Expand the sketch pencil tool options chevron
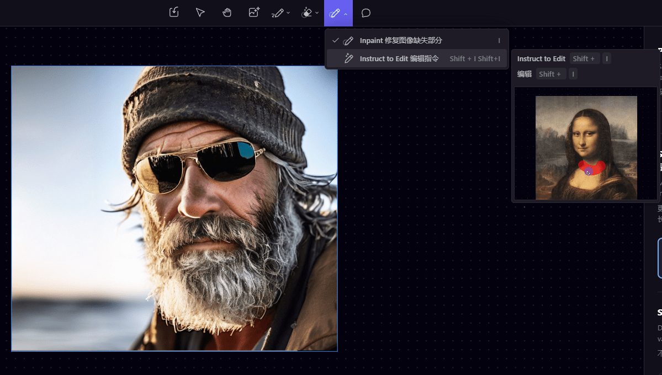Viewport: 662px width, 375px height. click(x=288, y=13)
